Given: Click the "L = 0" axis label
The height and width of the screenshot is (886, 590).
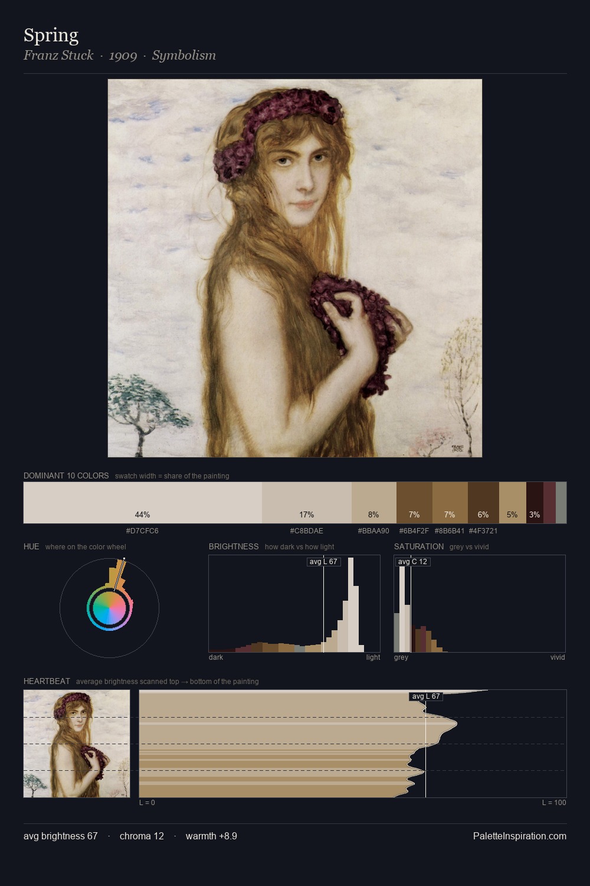Looking at the screenshot, I should pyautogui.click(x=147, y=803).
